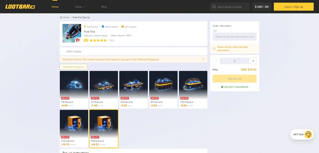Click the LootBar logo

(20, 7)
